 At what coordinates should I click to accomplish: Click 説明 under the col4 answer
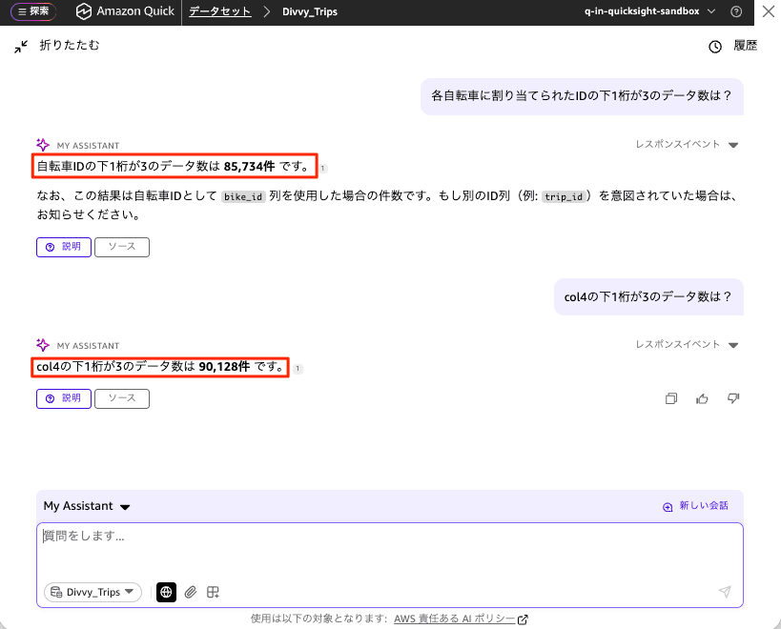[x=64, y=398]
